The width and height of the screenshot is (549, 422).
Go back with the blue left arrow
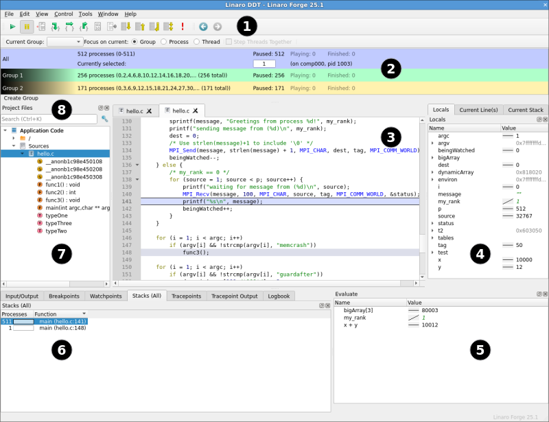[203, 27]
